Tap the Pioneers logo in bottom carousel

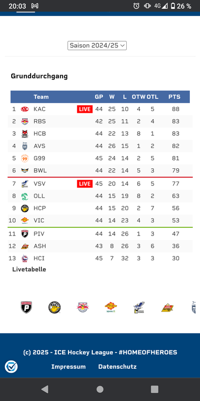click(26, 307)
